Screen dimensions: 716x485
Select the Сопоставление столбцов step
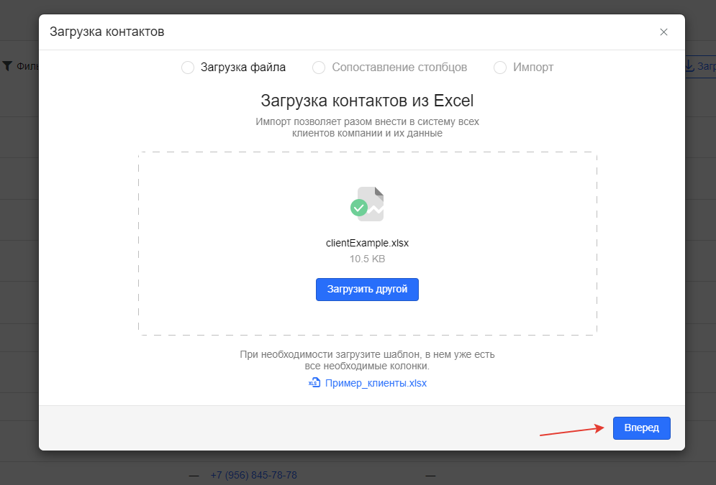319,68
